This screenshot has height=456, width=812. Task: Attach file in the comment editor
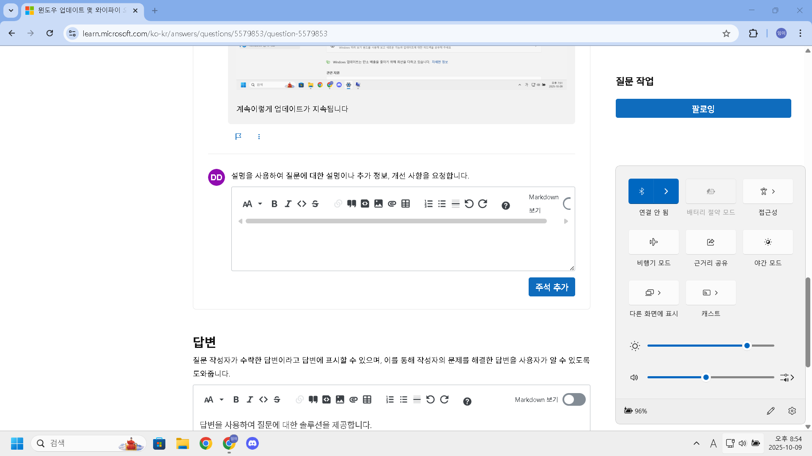tap(392, 204)
